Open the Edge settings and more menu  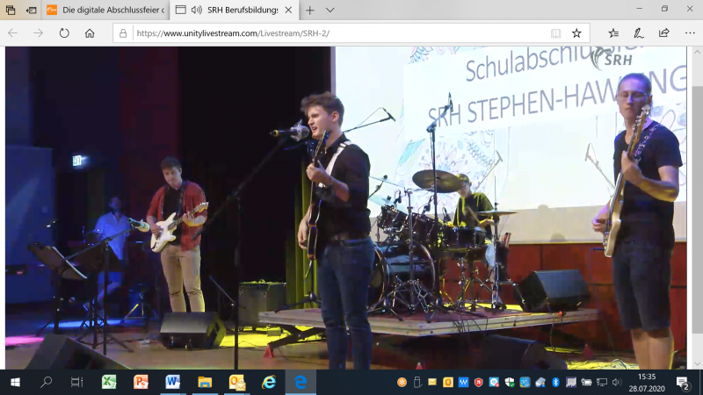pos(688,33)
